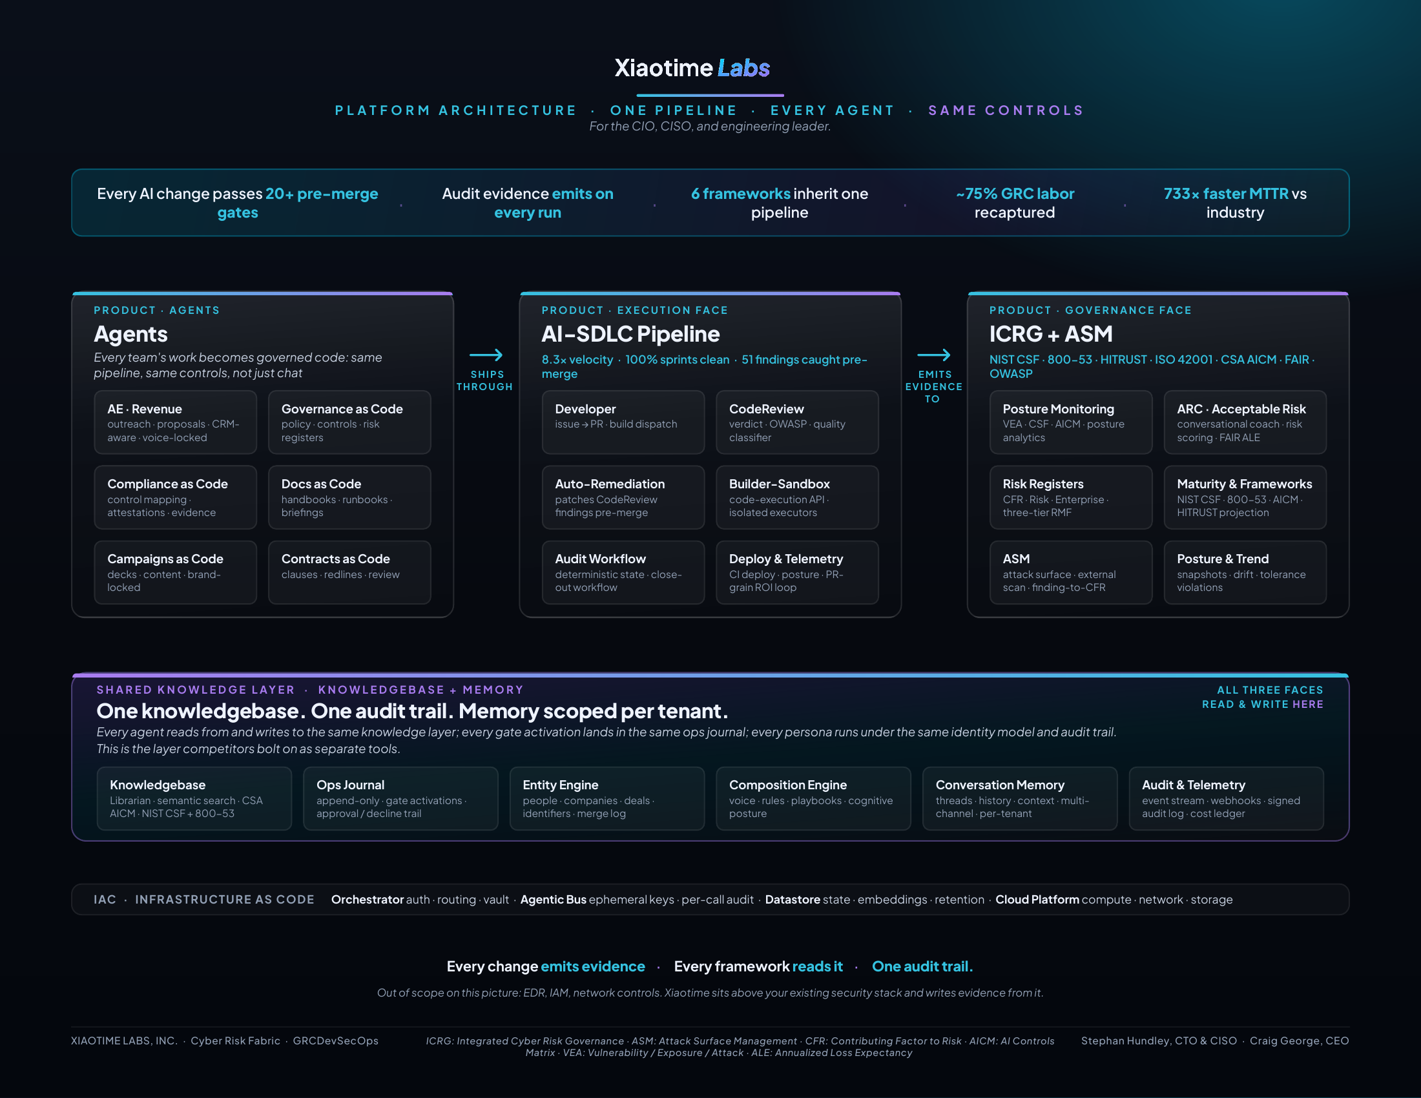Viewport: 1421px width, 1098px height.
Task: Open the Deploy & Telemetry card
Action: tap(797, 572)
